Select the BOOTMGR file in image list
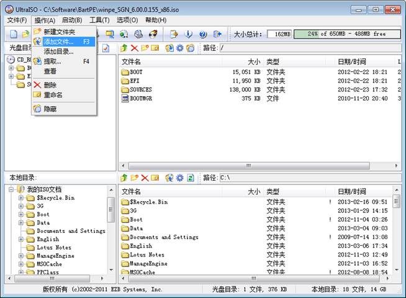 (x=140, y=98)
